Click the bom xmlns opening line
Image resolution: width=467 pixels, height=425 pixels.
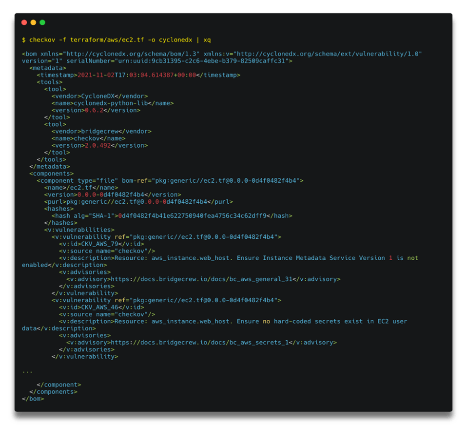pyautogui.click(x=222, y=58)
